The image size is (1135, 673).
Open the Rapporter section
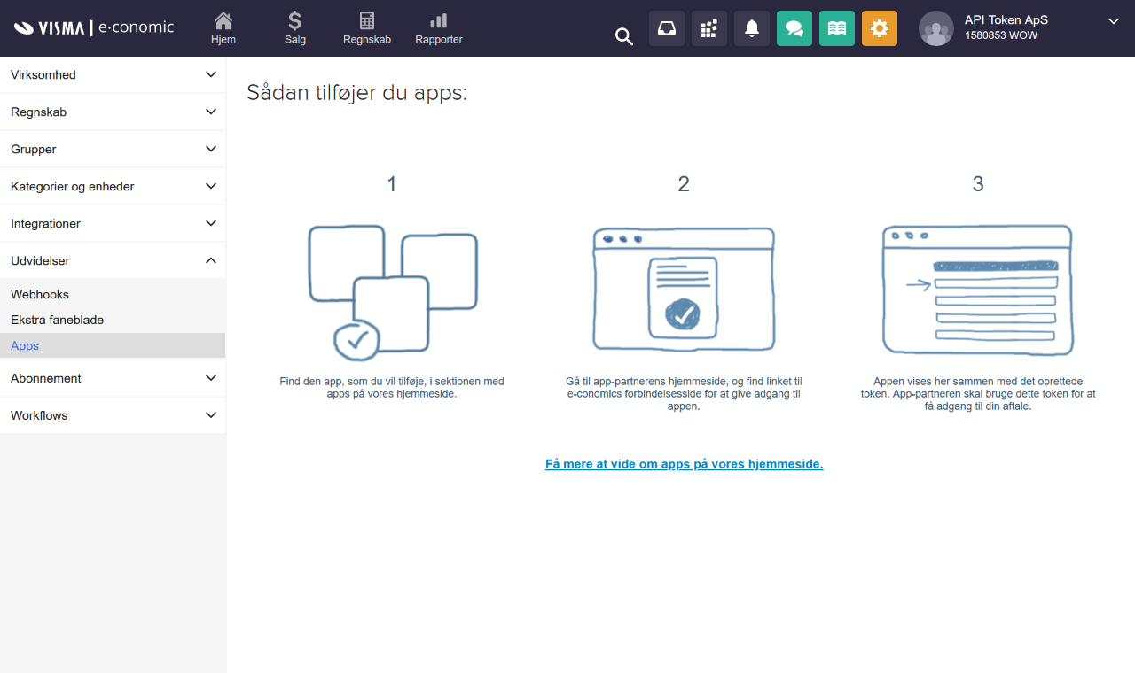tap(438, 27)
